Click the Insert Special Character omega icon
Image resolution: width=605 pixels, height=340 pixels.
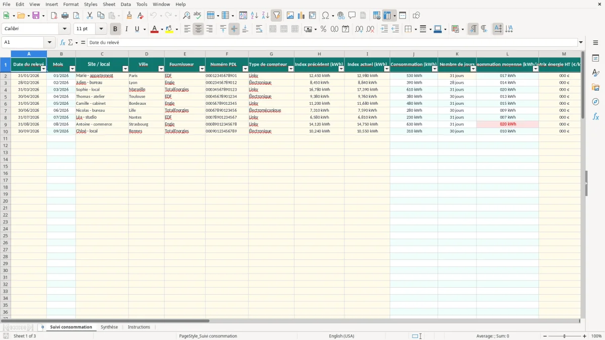pyautogui.click(x=326, y=16)
